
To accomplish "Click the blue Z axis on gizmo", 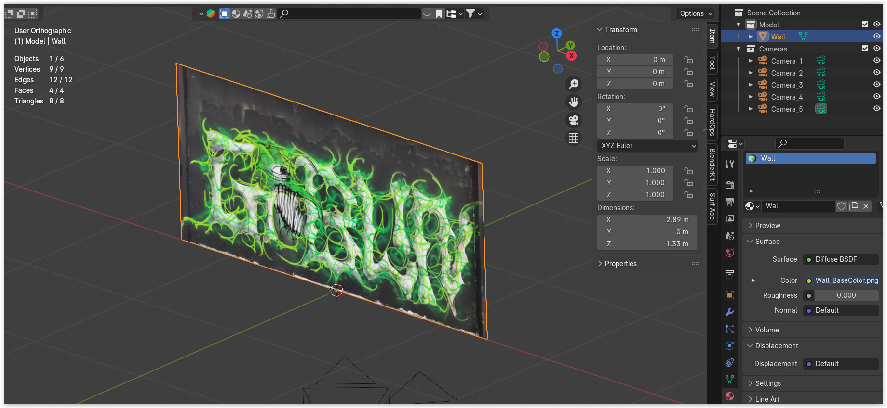I will click(557, 33).
